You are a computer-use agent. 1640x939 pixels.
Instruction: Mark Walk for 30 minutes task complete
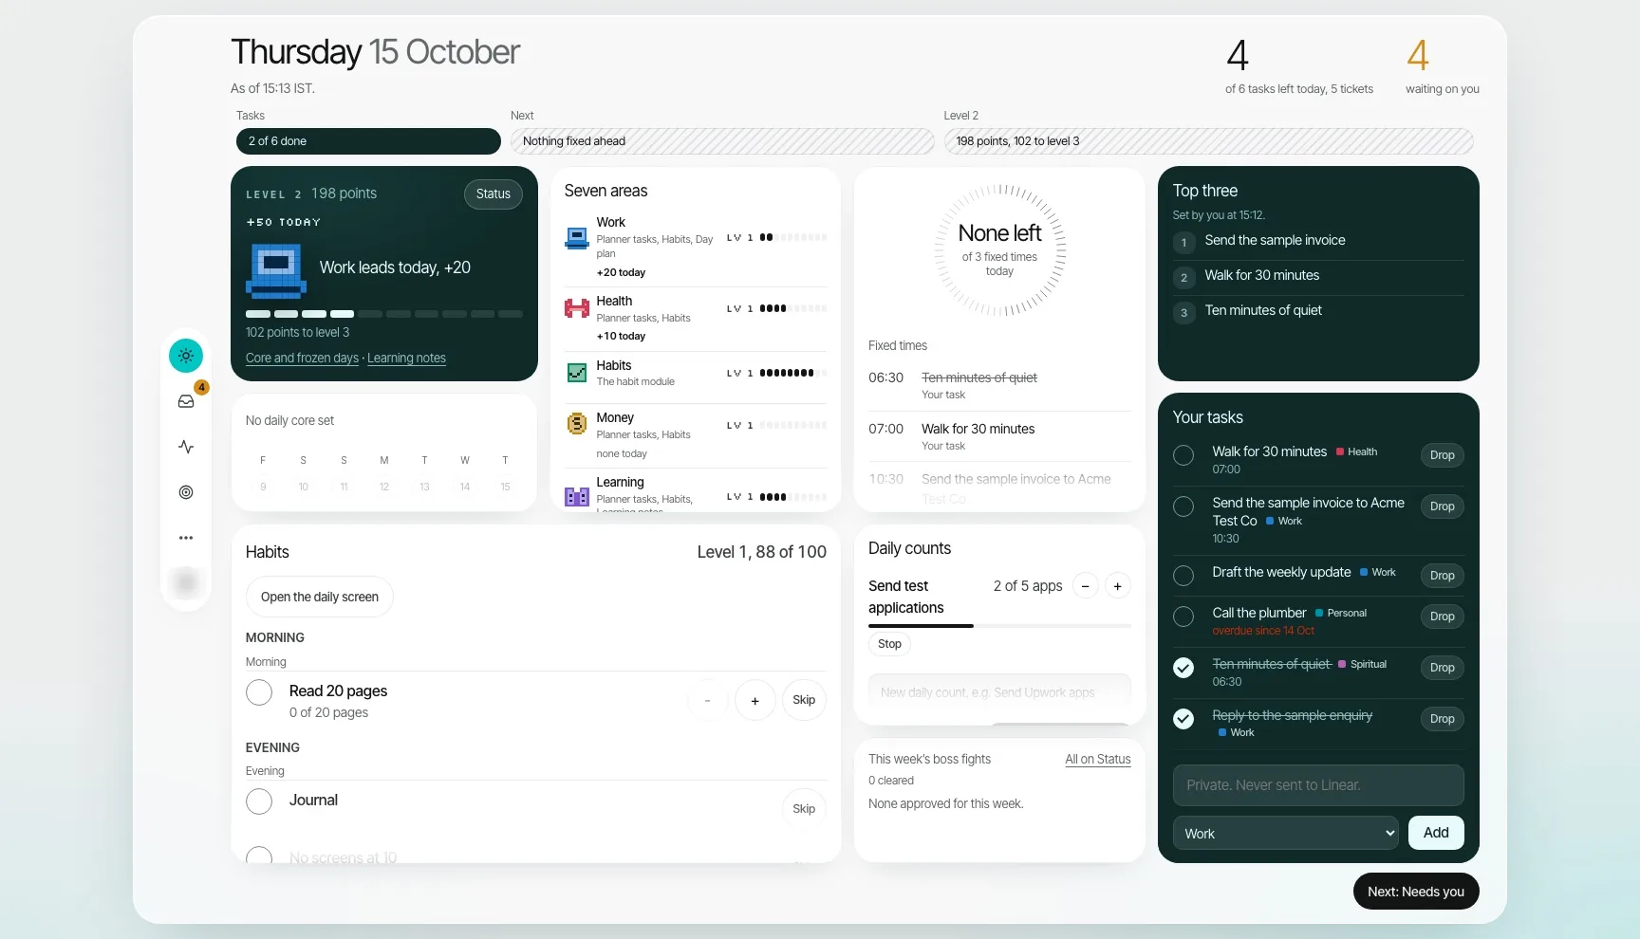tap(1183, 455)
